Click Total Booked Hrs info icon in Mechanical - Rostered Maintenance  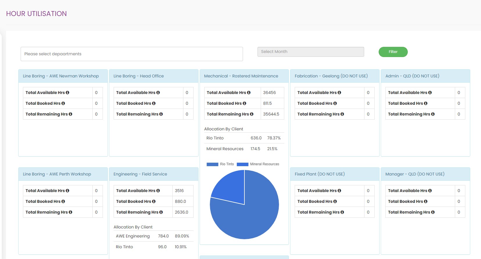(244, 103)
